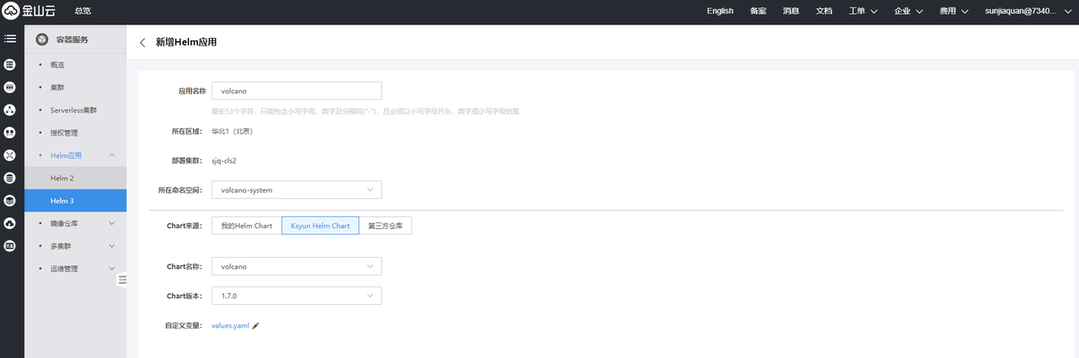Open the 企业 top menu dropdown
This screenshot has height=358, width=1079.
pyautogui.click(x=908, y=11)
